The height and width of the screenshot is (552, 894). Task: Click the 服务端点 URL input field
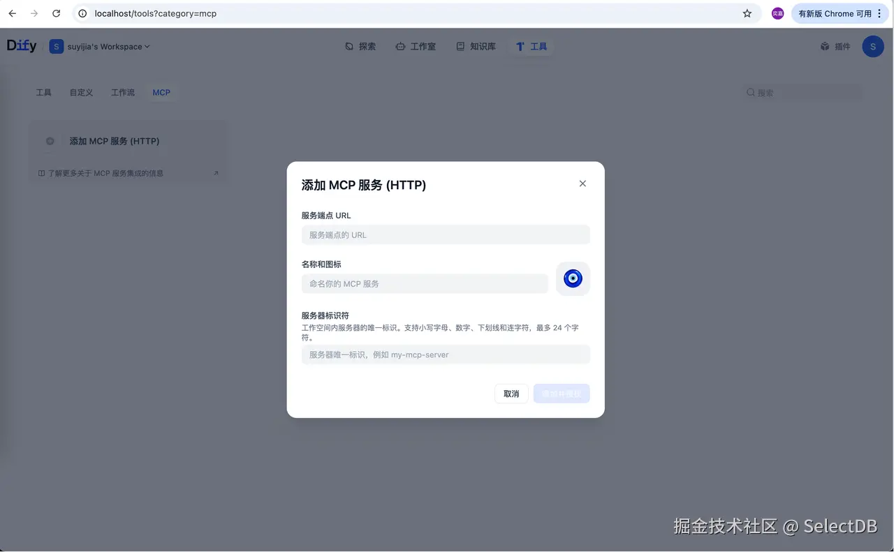click(x=445, y=234)
